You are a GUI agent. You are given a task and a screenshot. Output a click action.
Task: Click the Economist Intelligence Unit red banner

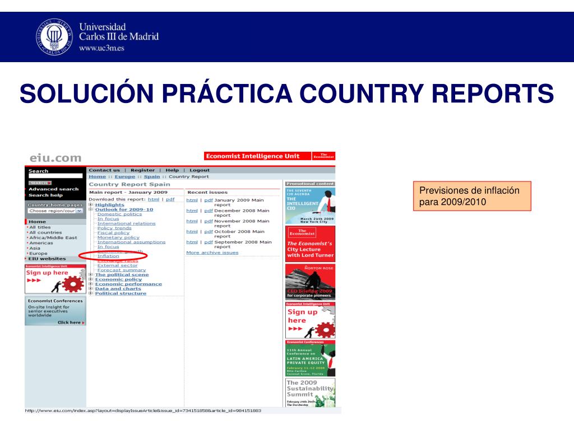point(257,156)
